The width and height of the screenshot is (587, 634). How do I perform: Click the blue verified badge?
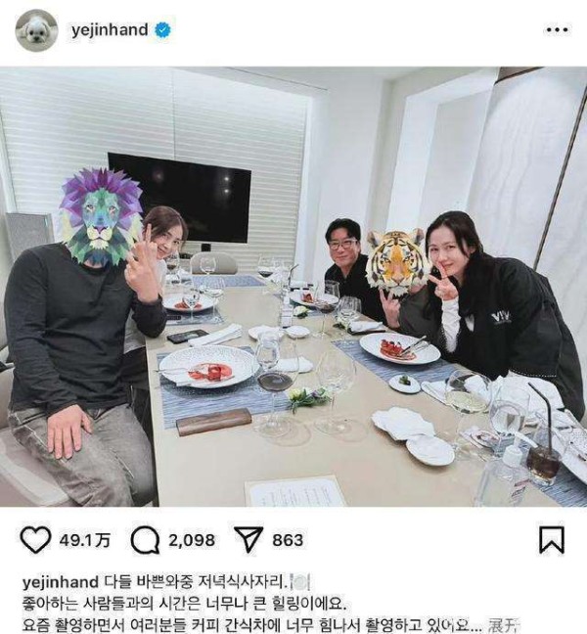162,30
